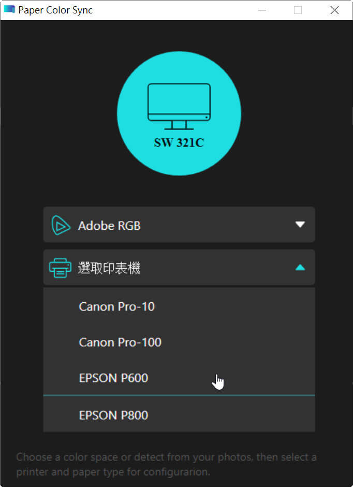The height and width of the screenshot is (487, 353).
Task: Click the color space play-triangle icon
Action: pos(60,225)
